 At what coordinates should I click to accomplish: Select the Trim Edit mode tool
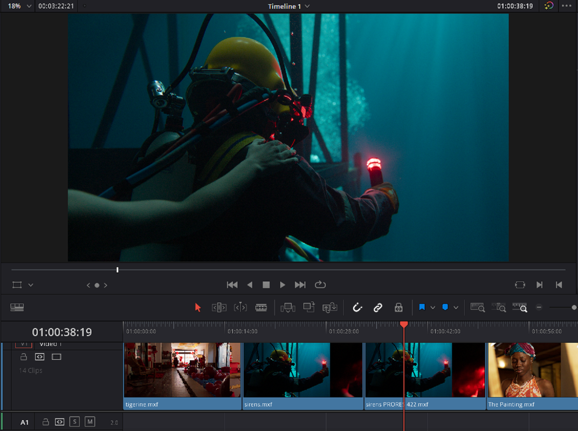pyautogui.click(x=219, y=308)
